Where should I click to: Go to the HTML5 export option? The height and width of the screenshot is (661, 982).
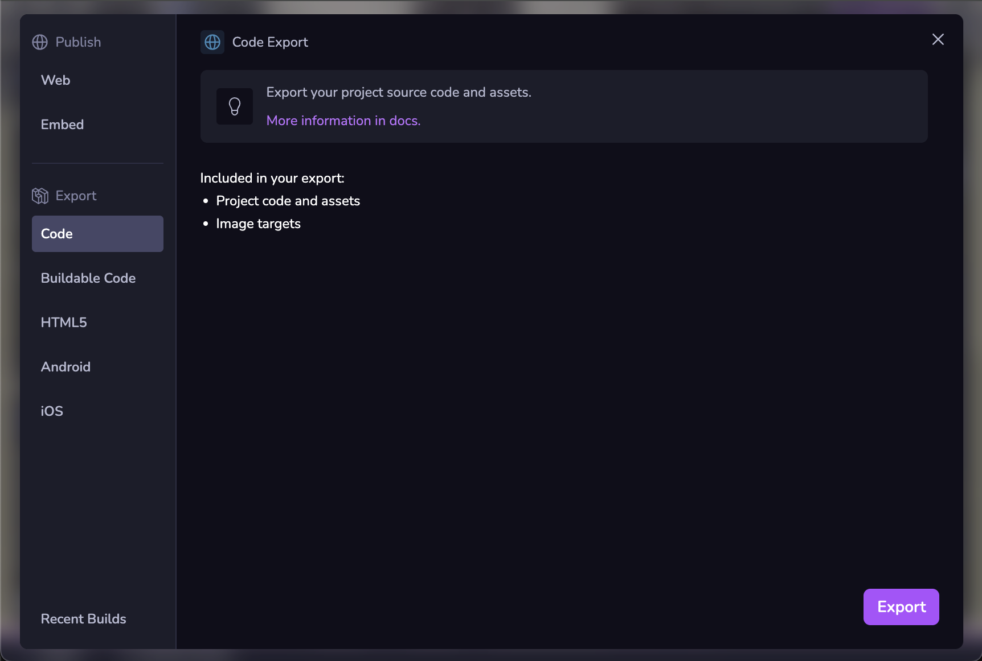click(x=64, y=323)
